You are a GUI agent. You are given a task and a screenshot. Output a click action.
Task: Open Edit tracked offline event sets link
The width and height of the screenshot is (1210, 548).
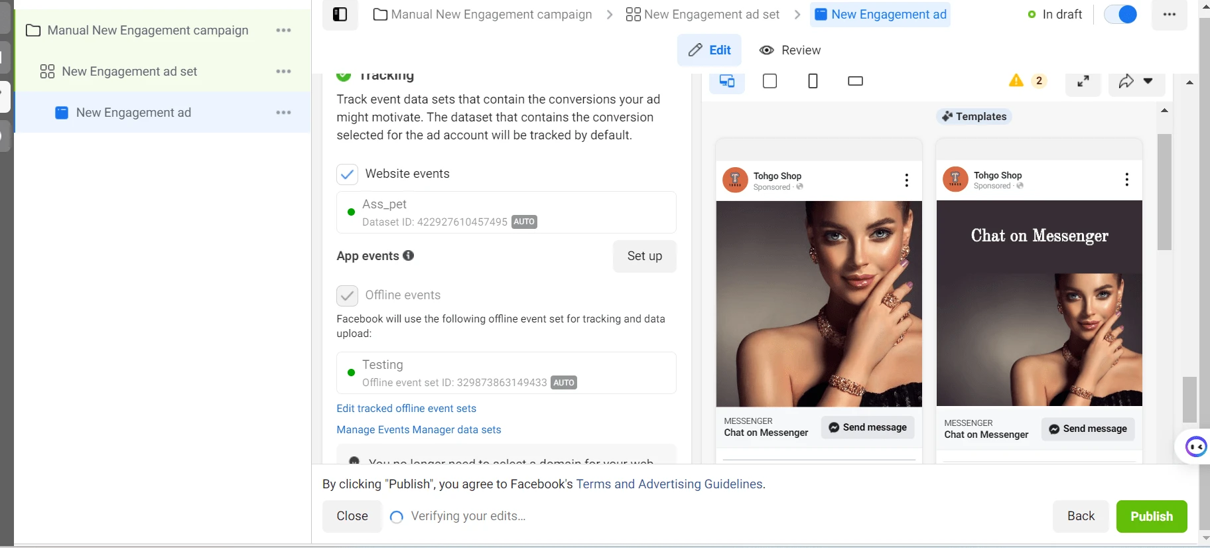click(x=406, y=409)
